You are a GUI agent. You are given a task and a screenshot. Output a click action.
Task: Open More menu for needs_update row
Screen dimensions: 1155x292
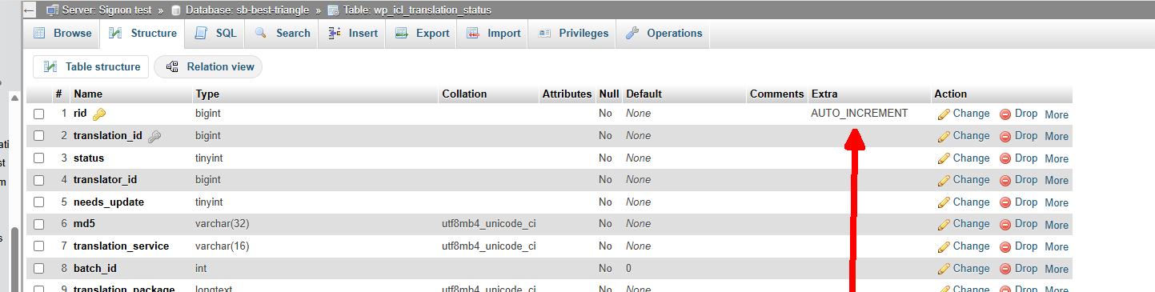[x=1057, y=202]
